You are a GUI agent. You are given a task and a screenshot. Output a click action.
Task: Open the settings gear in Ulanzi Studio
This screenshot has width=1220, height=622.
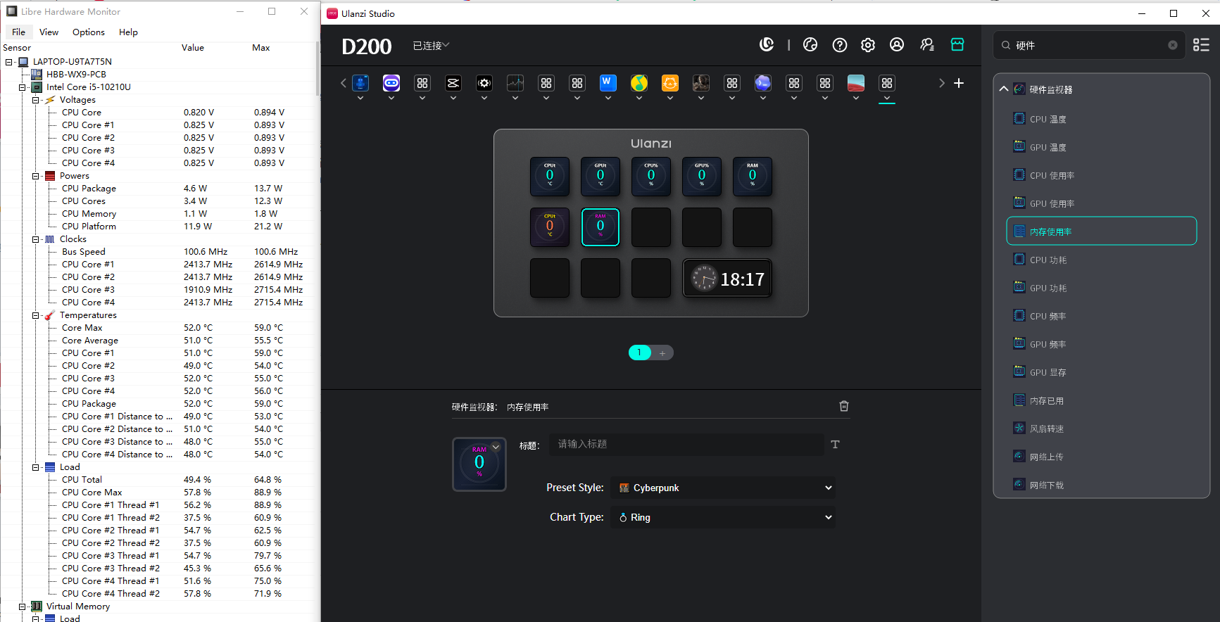[868, 45]
